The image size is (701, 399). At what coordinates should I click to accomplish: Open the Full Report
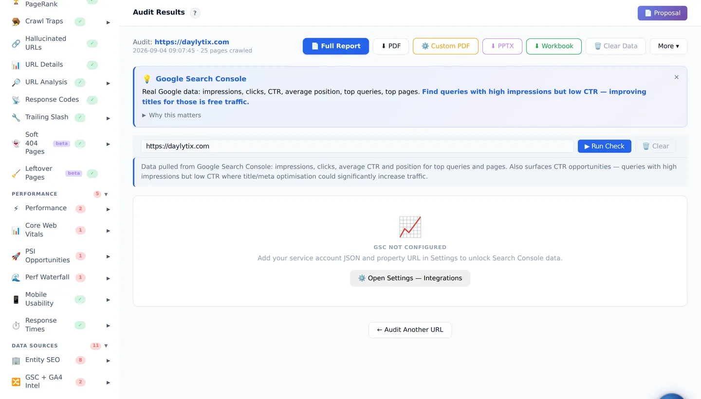[x=336, y=46]
